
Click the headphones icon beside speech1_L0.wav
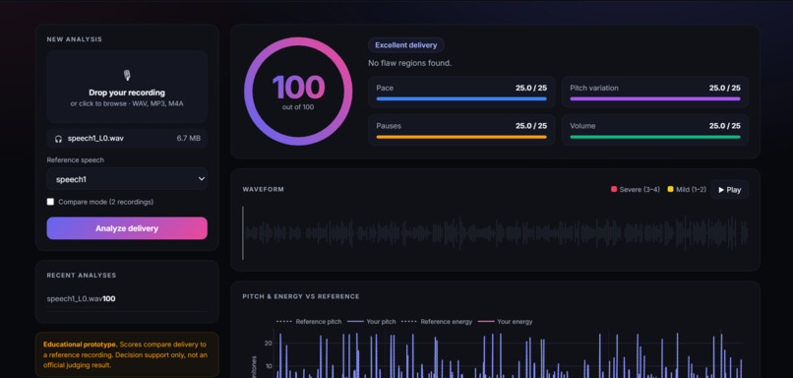58,138
